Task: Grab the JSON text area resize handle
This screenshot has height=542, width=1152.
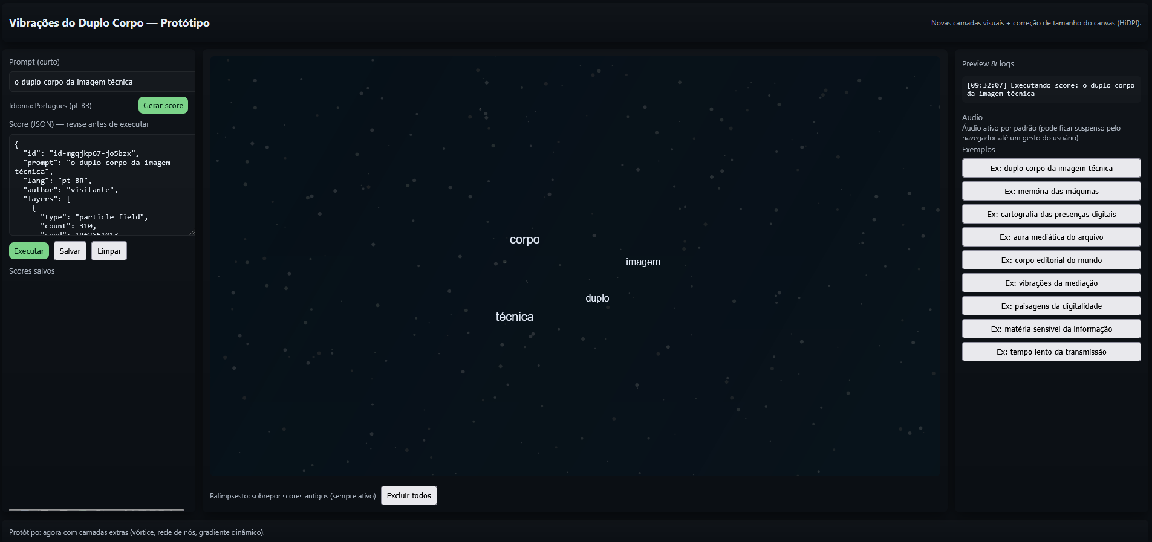Action: [192, 232]
